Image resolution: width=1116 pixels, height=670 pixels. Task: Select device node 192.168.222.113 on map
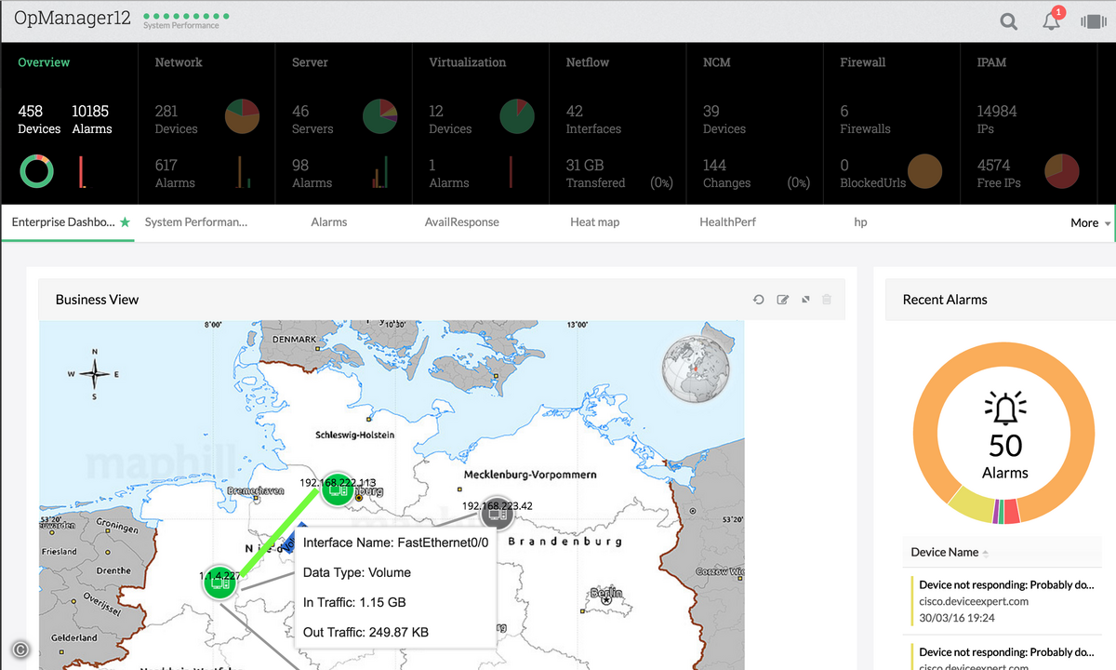[338, 489]
